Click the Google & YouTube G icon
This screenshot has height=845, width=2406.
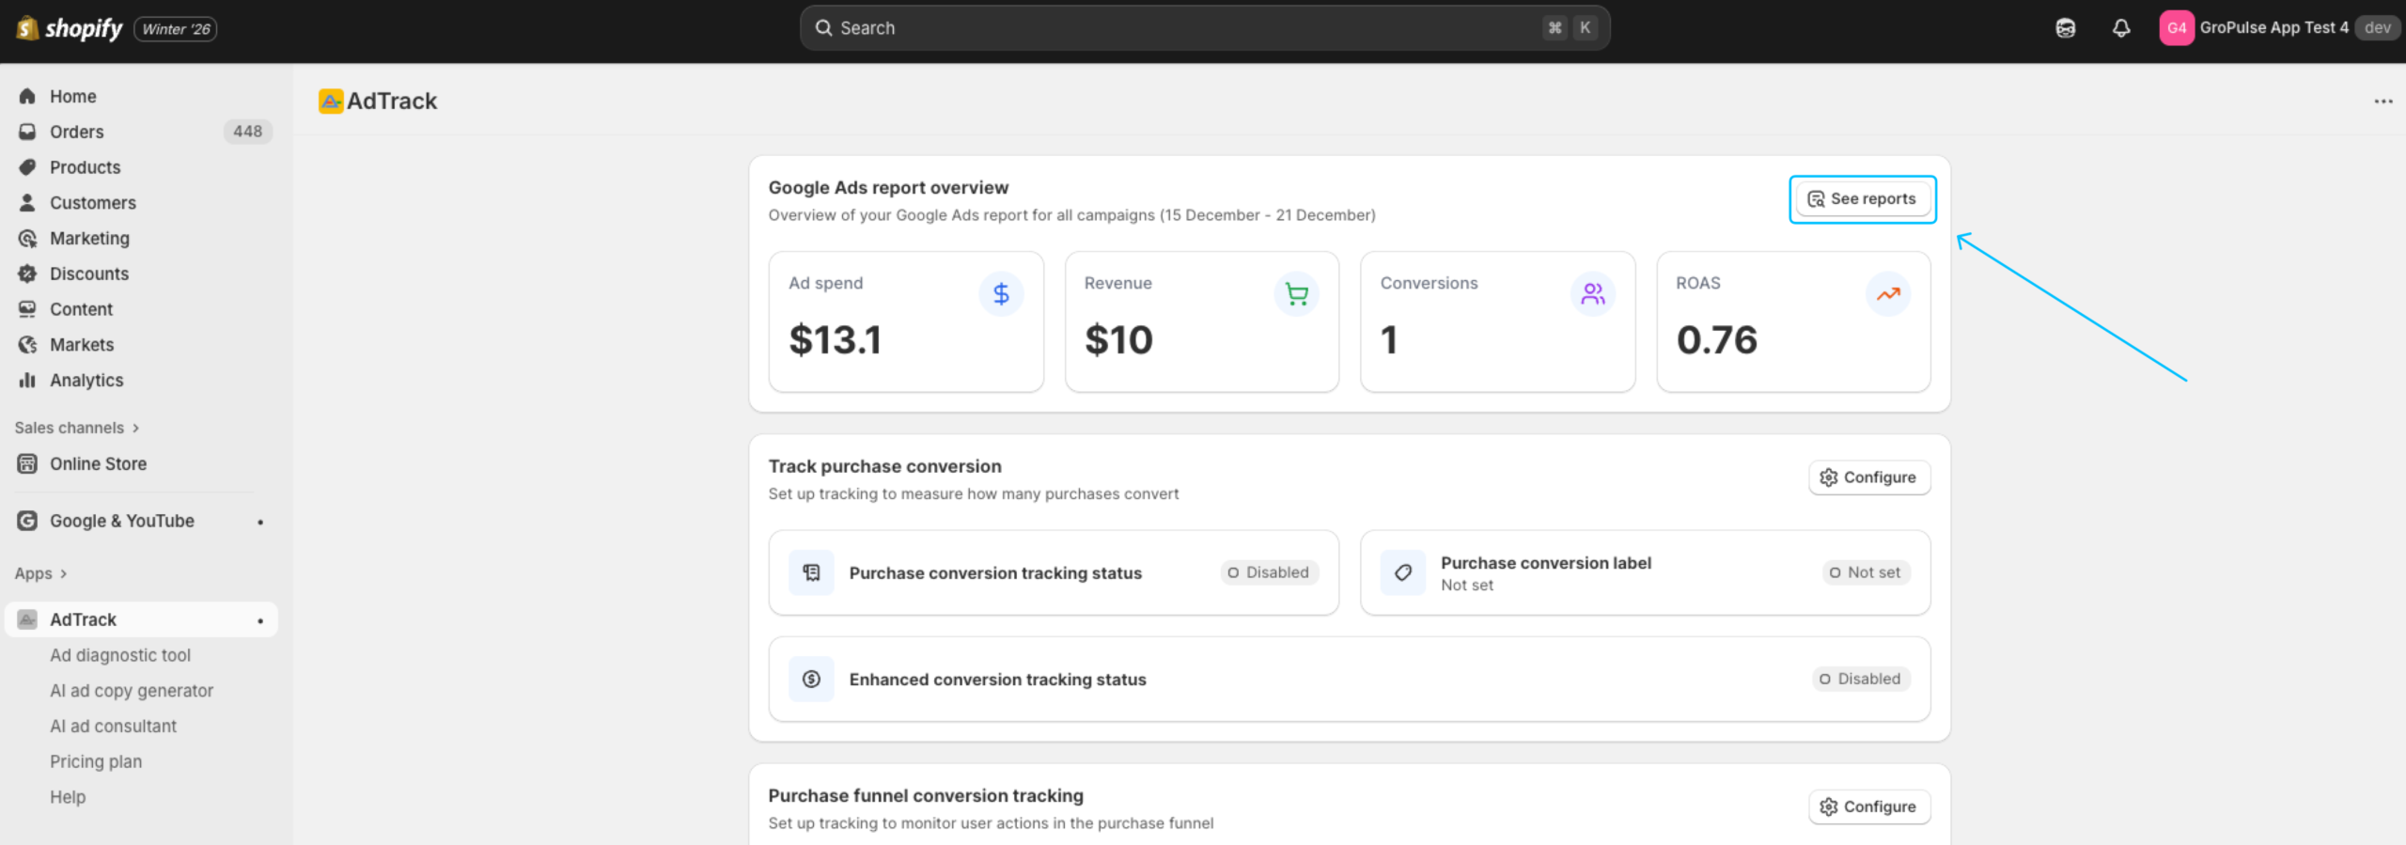pyautogui.click(x=27, y=521)
